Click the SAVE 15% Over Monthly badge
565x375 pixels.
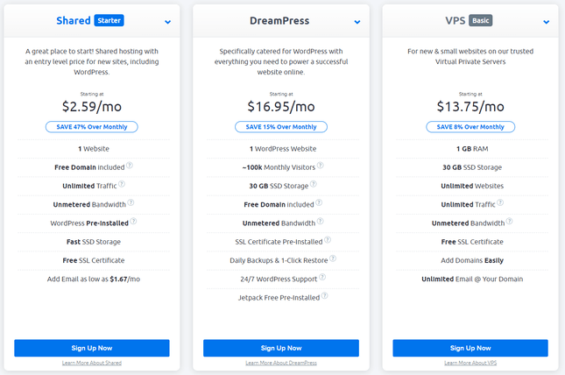(x=281, y=127)
